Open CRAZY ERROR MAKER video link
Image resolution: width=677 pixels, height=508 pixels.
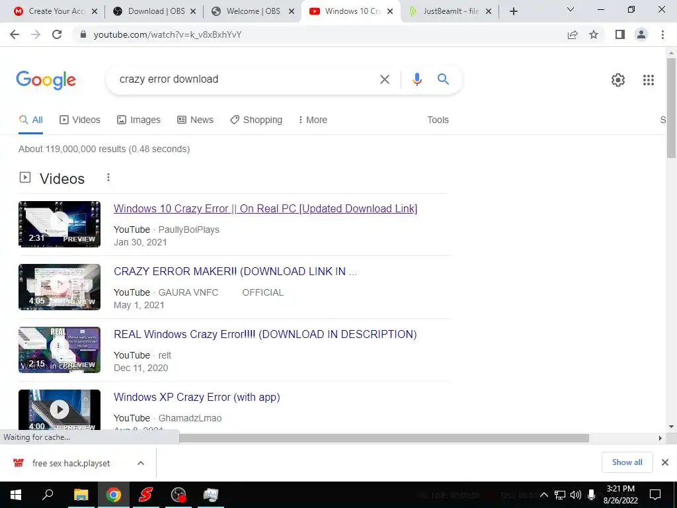tap(235, 271)
